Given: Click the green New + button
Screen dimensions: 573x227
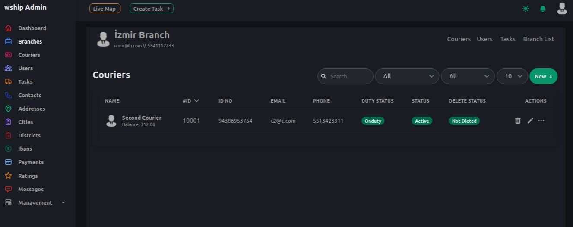Looking at the screenshot, I should click(543, 76).
